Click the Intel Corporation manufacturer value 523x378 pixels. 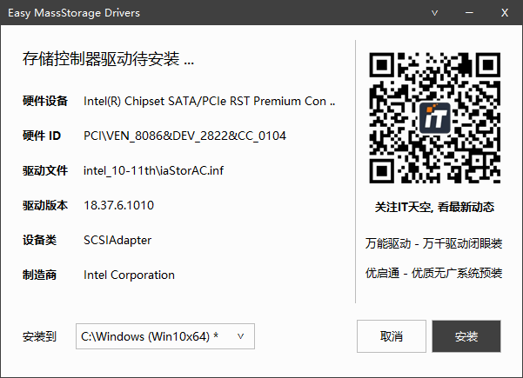tap(129, 275)
